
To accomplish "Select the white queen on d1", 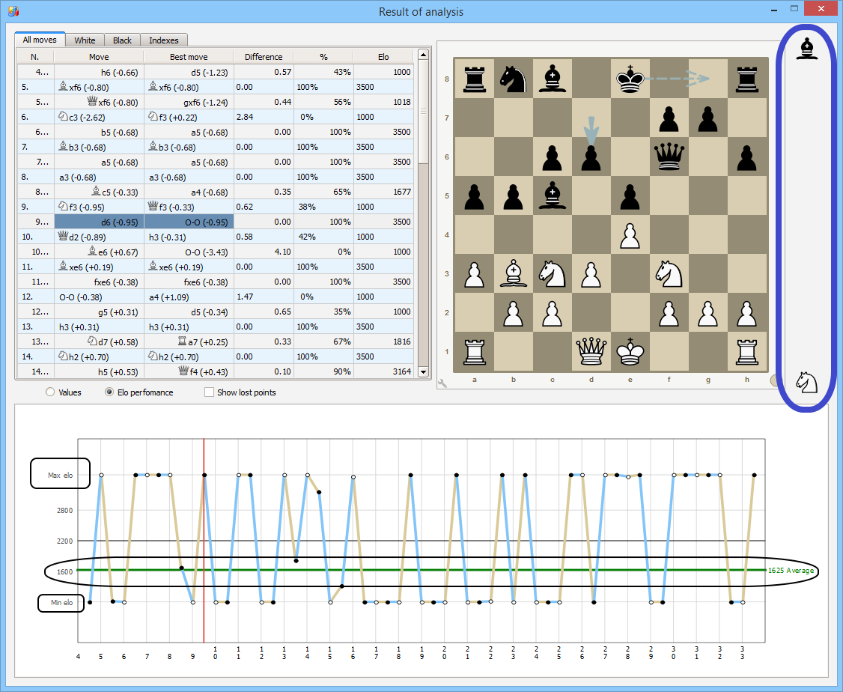I will click(591, 352).
